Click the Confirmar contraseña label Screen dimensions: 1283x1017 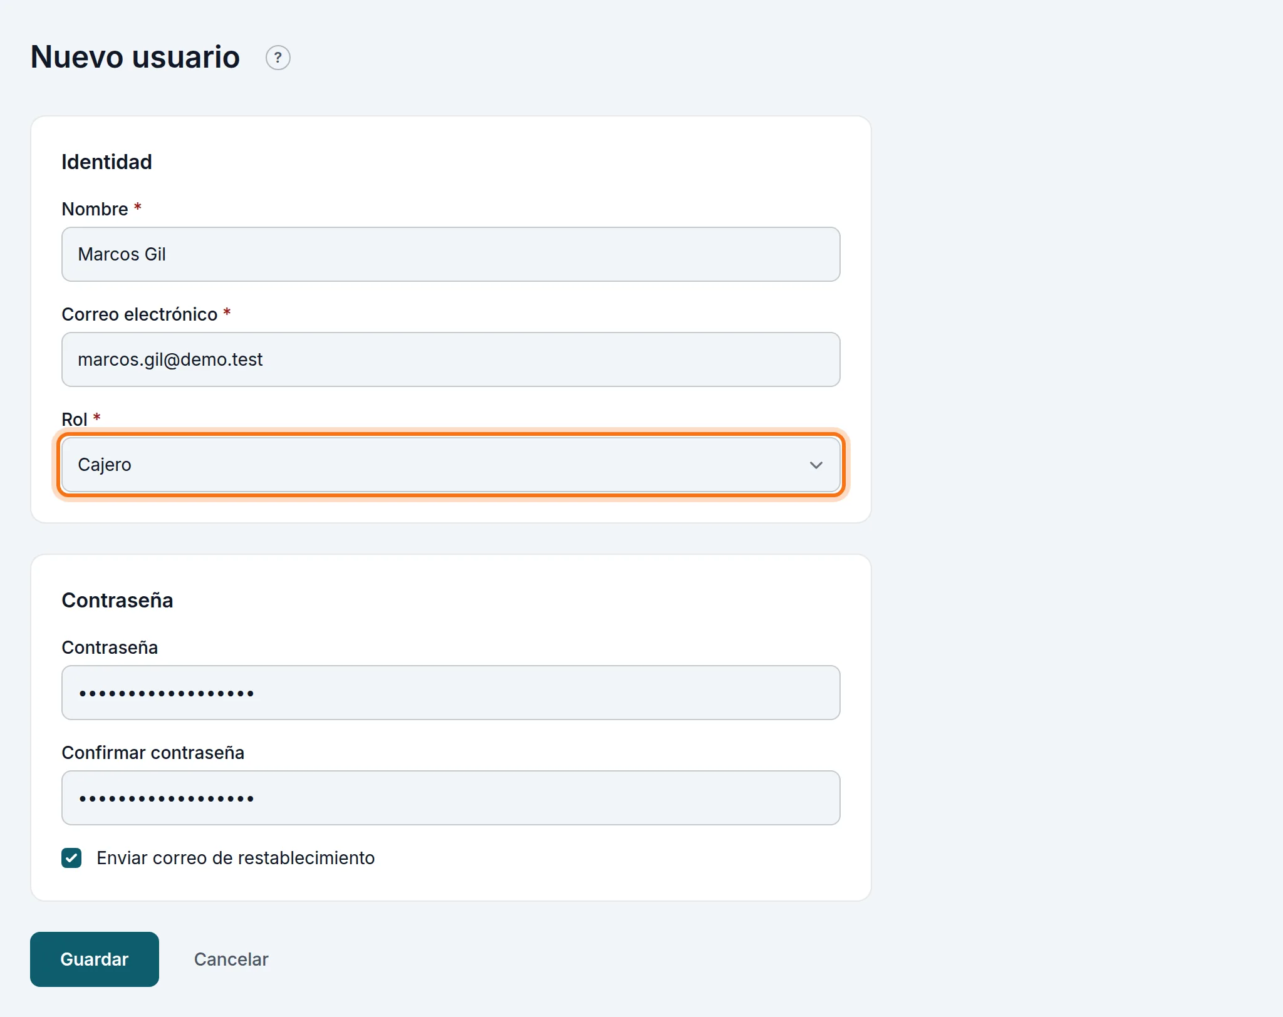(x=153, y=753)
